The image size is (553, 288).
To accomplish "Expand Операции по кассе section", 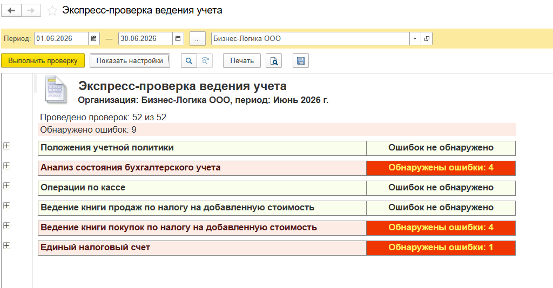I will click(x=6, y=186).
